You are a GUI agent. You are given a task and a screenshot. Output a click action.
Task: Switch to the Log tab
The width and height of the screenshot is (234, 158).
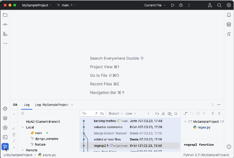(x=27, y=105)
